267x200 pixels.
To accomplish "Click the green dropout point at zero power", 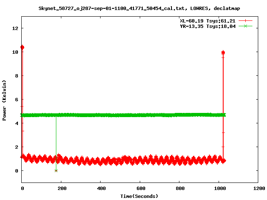I will [x=56, y=170].
